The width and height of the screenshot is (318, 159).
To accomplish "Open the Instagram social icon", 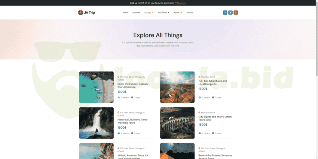I will pyautogui.click(x=236, y=13).
